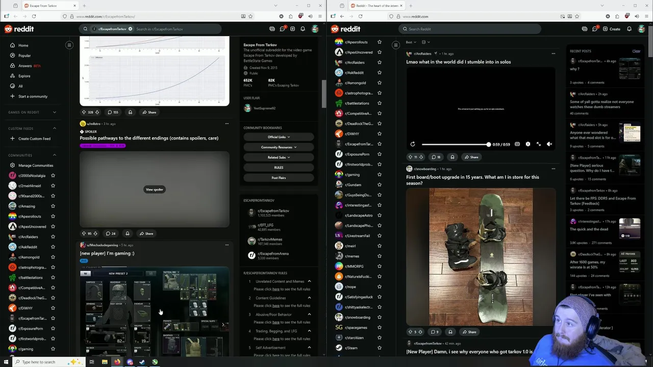Open Answers BETA in left sidebar
This screenshot has height=367, width=653.
pos(29,66)
